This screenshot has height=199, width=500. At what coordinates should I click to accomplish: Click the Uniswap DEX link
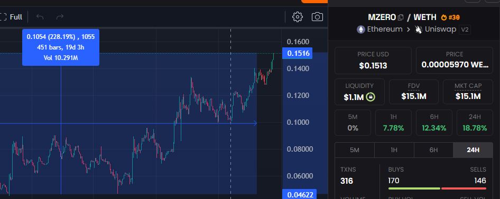436,29
